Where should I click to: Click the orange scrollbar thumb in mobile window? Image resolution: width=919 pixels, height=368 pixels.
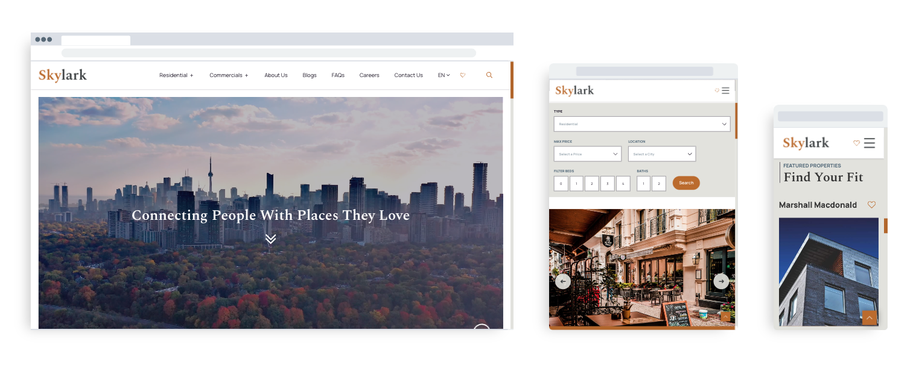tap(886, 226)
